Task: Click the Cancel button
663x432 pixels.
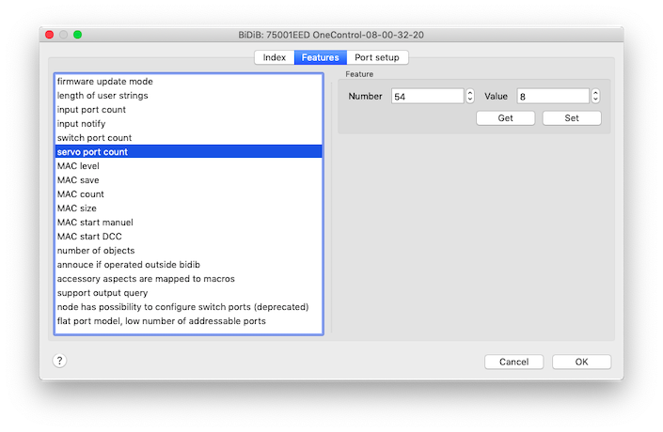Action: tap(513, 362)
